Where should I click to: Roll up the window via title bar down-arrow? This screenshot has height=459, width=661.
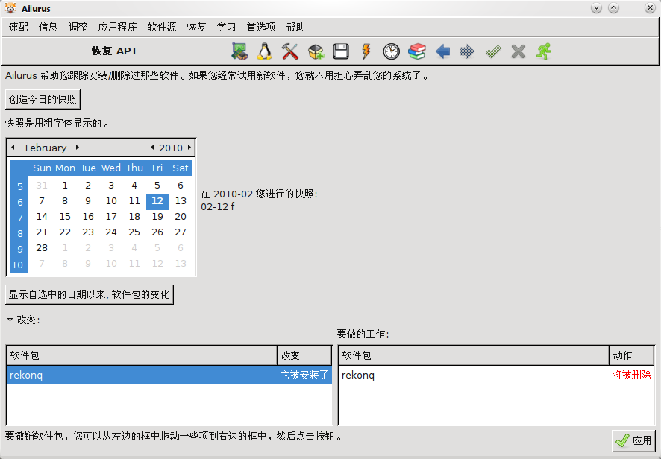(596, 8)
